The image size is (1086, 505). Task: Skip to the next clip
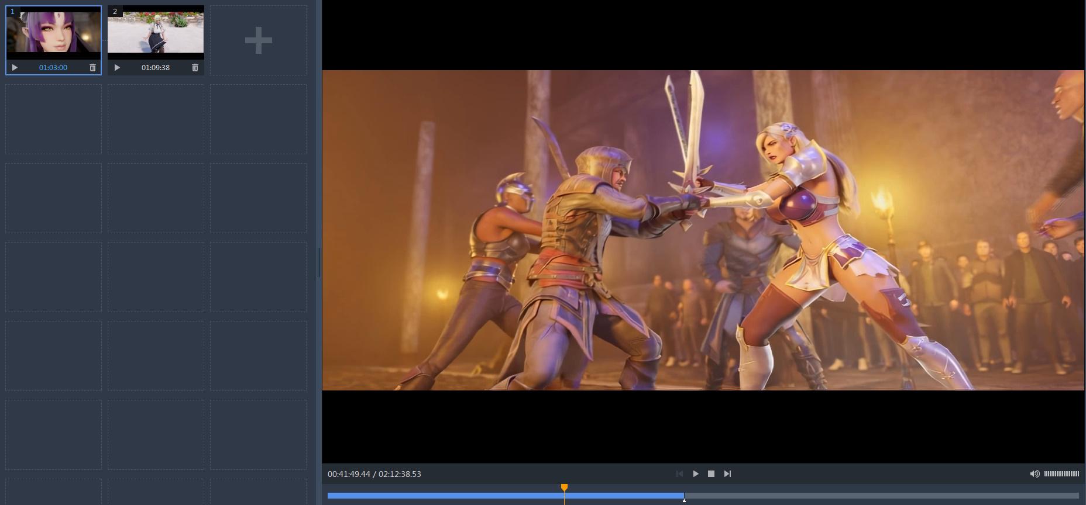coord(727,474)
